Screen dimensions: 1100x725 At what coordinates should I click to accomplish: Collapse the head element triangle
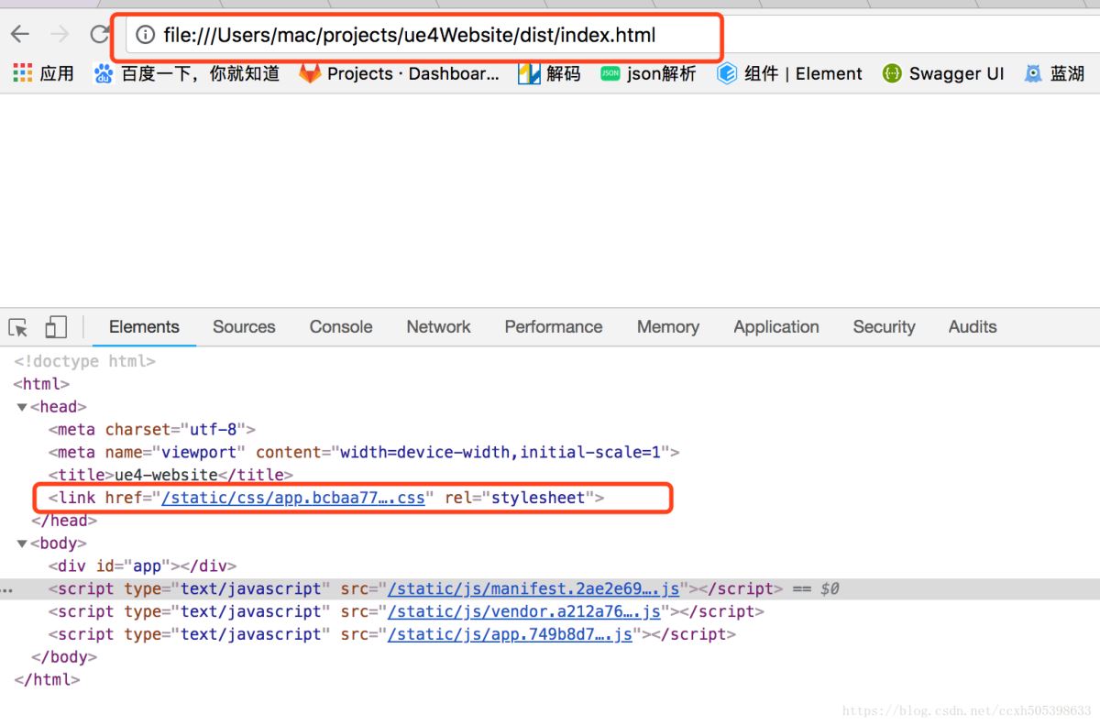pyautogui.click(x=22, y=407)
